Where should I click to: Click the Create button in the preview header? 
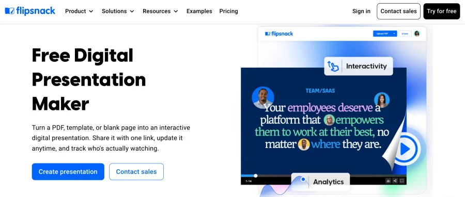click(x=405, y=34)
